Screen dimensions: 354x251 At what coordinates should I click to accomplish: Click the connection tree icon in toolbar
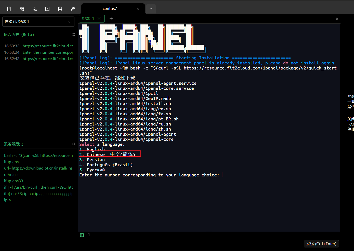coord(35,9)
